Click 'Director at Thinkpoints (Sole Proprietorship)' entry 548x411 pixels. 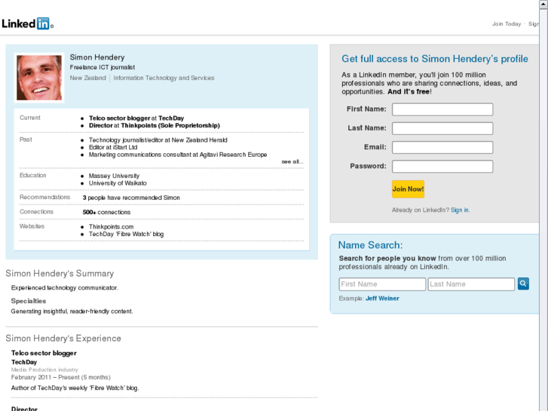point(154,126)
